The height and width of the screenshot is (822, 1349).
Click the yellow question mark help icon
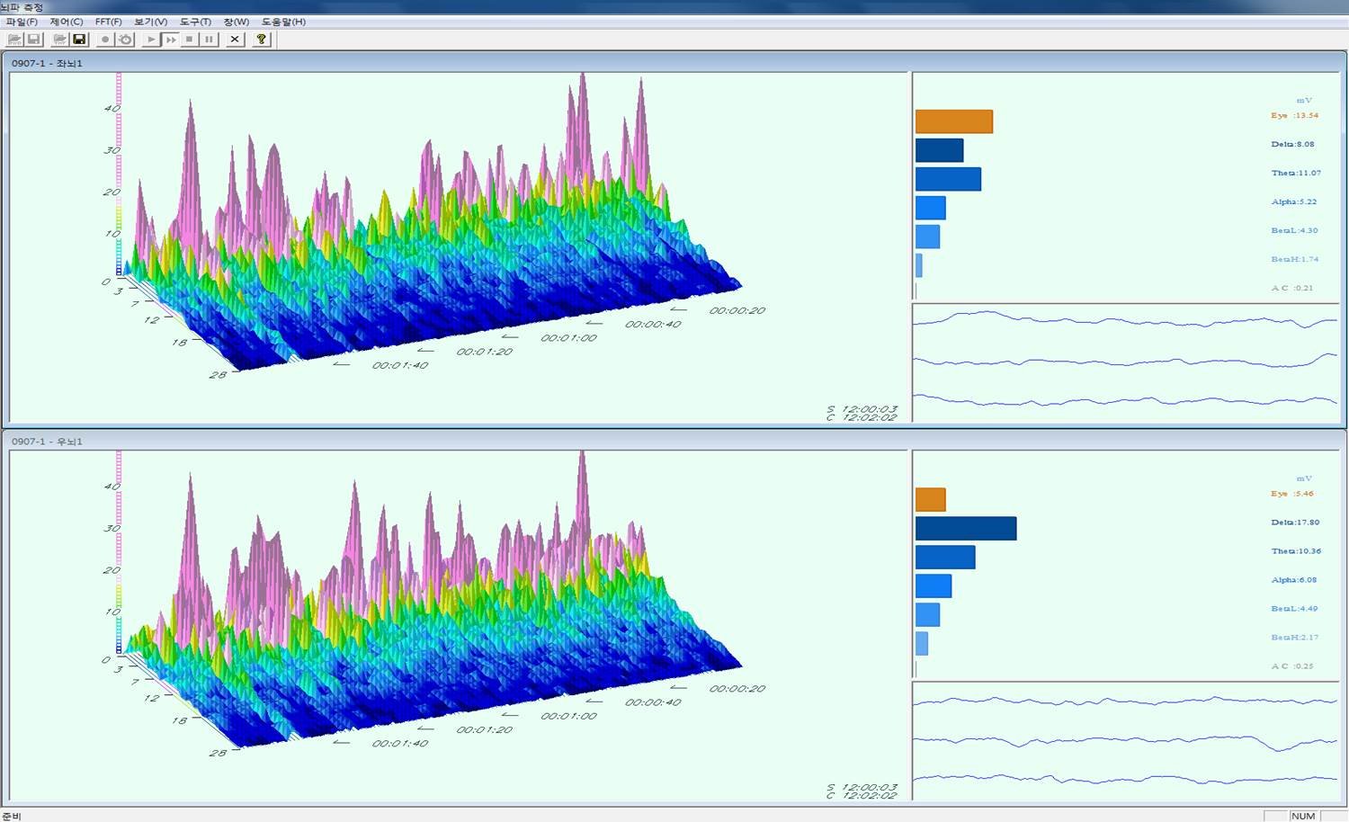261,40
